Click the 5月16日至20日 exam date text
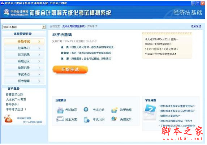The width and height of the screenshot is (207, 145). pos(161,49)
